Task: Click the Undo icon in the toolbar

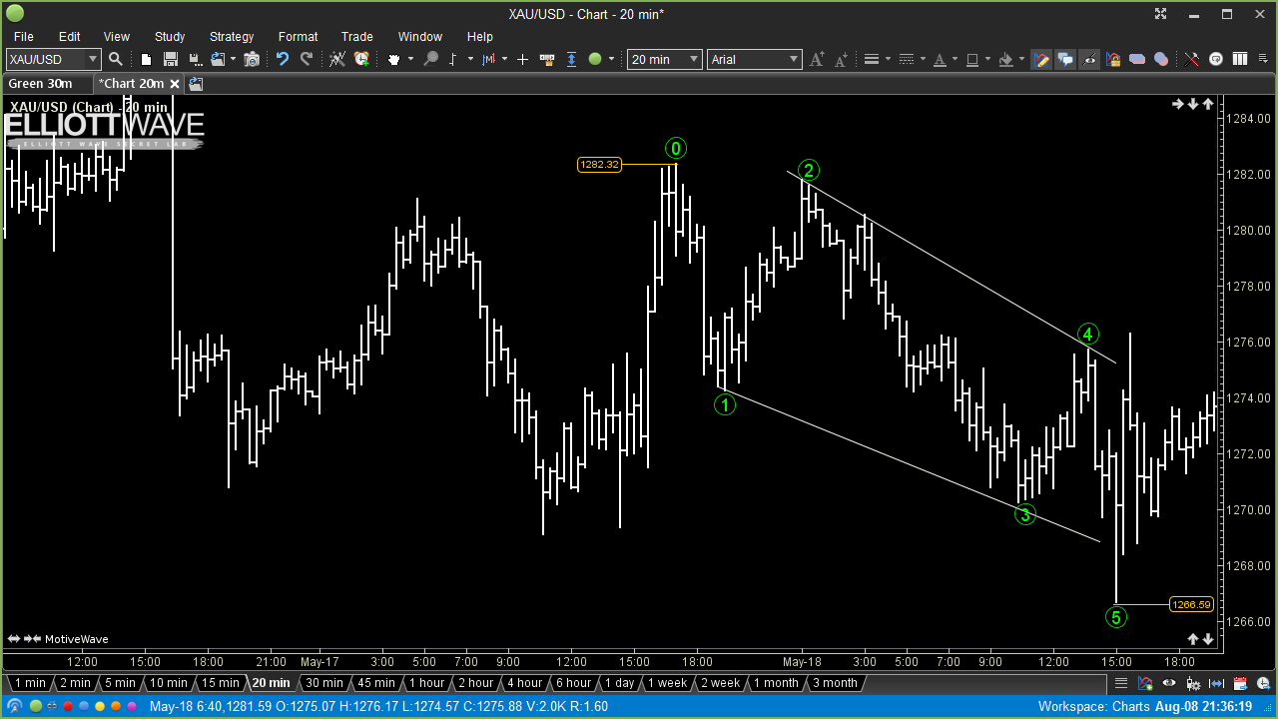Action: tap(285, 59)
